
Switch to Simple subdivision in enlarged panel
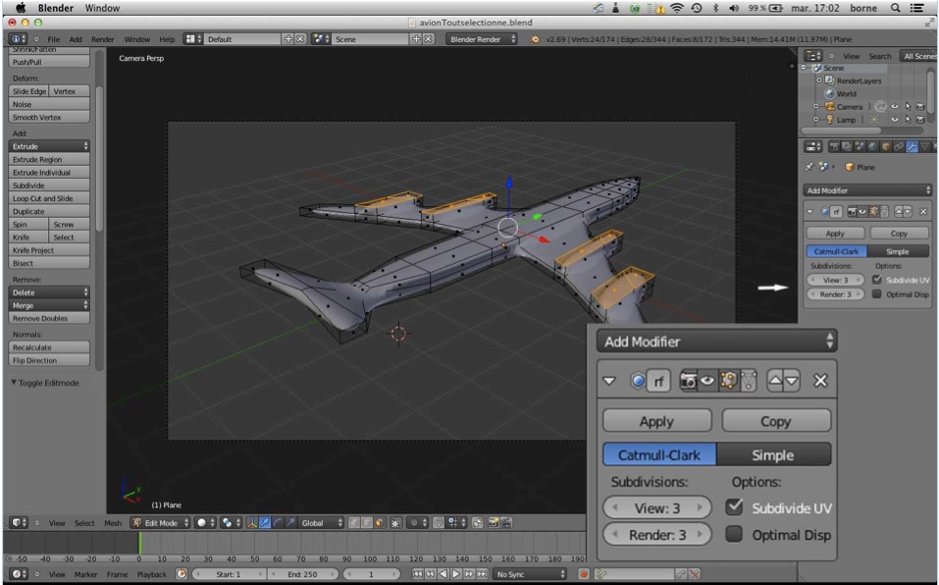(x=773, y=455)
